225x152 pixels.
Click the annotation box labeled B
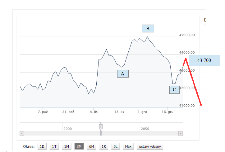tap(148, 29)
